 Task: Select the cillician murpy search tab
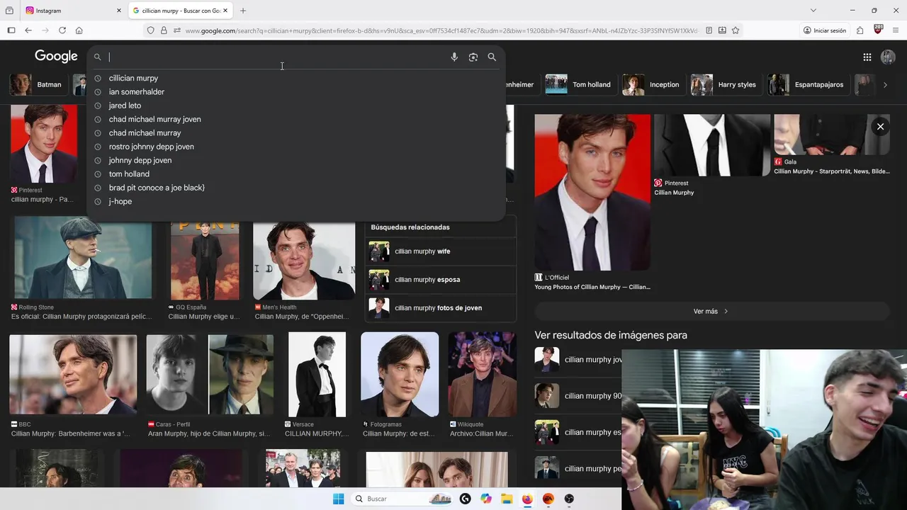tap(180, 11)
